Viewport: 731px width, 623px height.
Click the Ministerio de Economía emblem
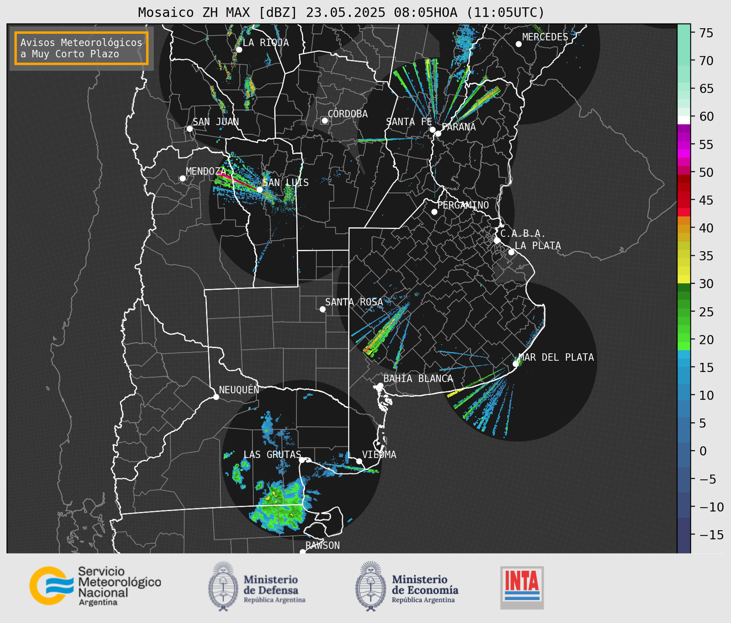click(371, 586)
